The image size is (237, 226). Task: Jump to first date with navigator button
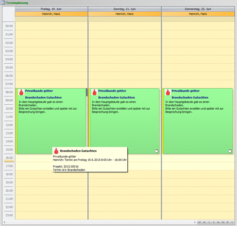199,222
